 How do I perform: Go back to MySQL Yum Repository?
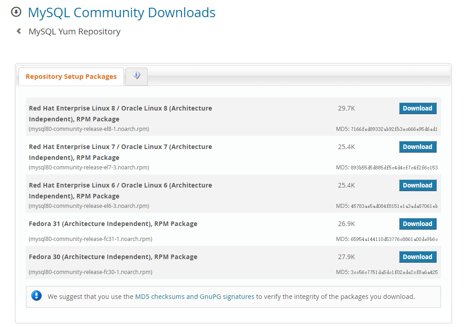(74, 32)
